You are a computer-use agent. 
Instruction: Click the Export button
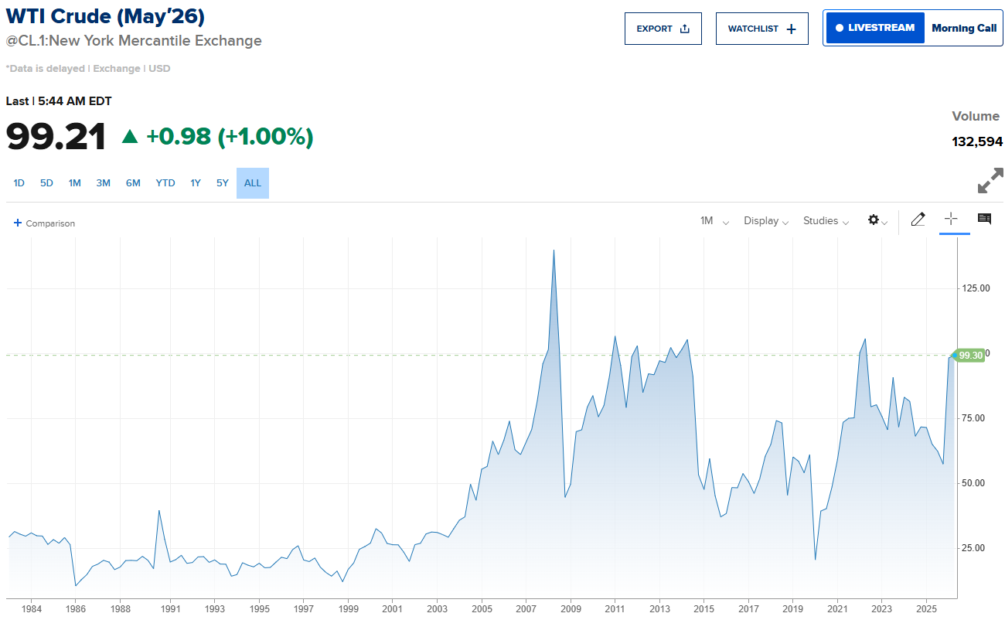[x=663, y=29]
